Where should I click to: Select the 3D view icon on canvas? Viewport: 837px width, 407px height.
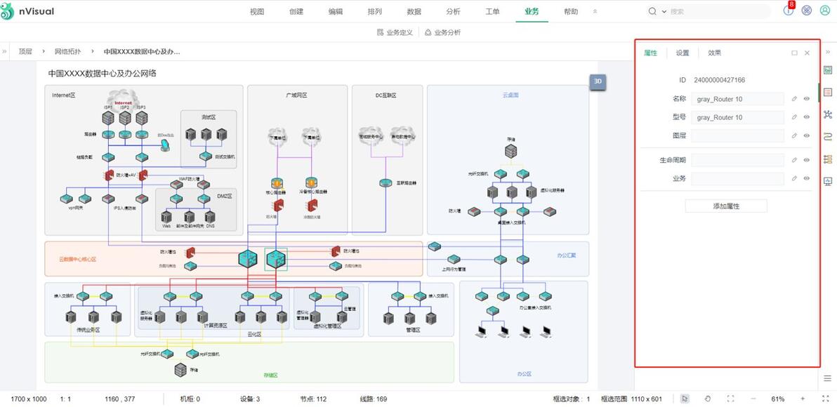598,81
